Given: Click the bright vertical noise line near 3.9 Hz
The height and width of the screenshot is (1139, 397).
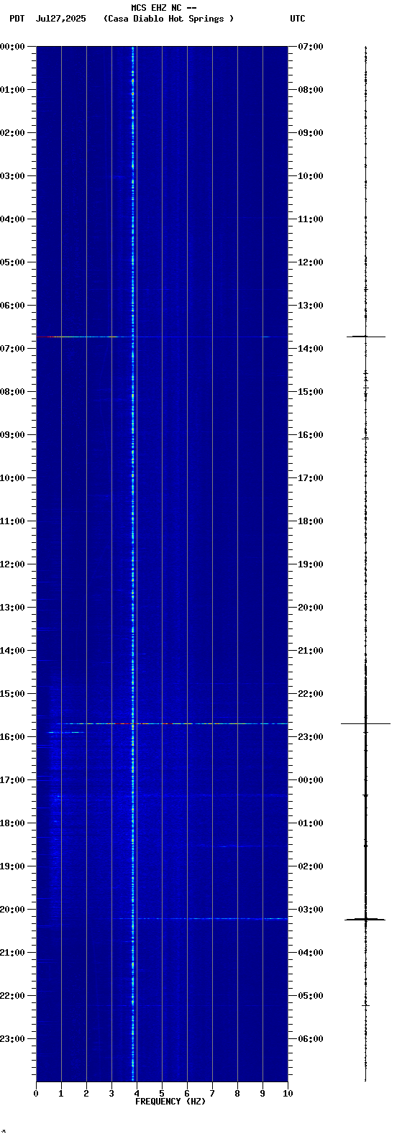Looking at the screenshot, I should click(x=133, y=564).
